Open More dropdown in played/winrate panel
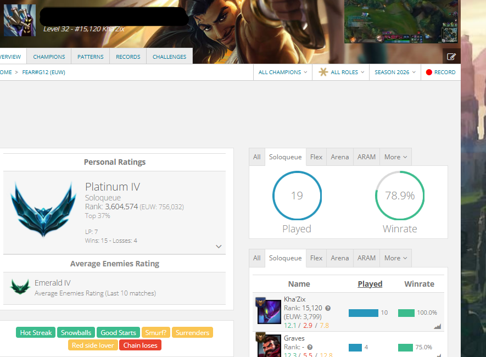The height and width of the screenshot is (357, 486). pyautogui.click(x=395, y=157)
